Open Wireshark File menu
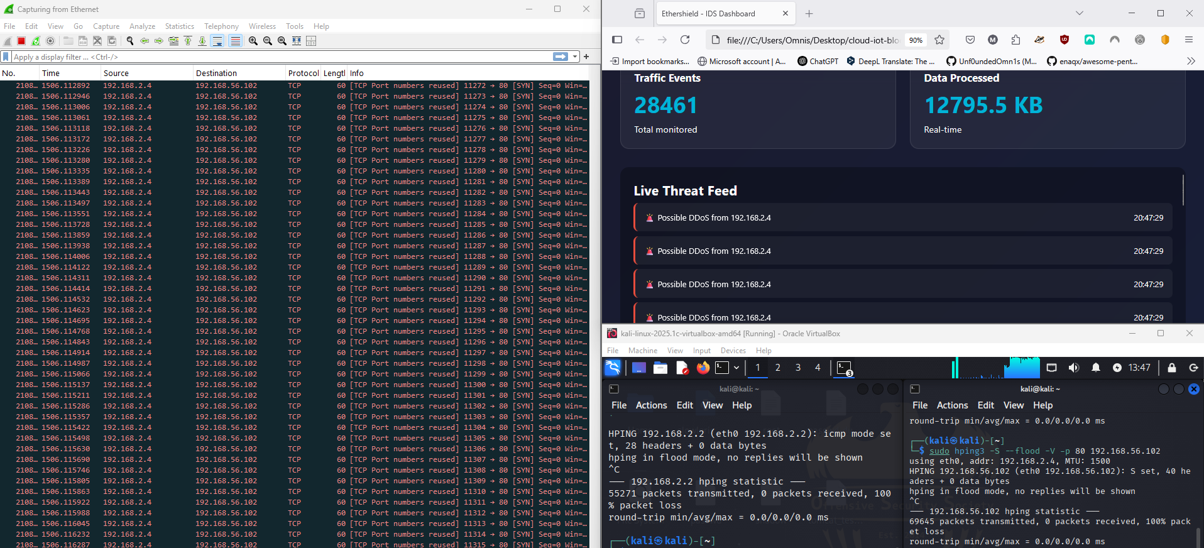 click(9, 26)
